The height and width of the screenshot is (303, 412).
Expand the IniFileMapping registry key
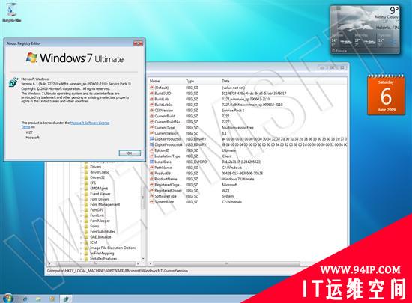[81, 254]
